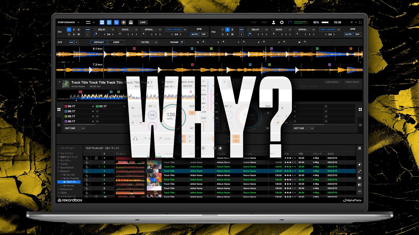
Task: Click the FX1 TAP button
Action: click(204, 34)
